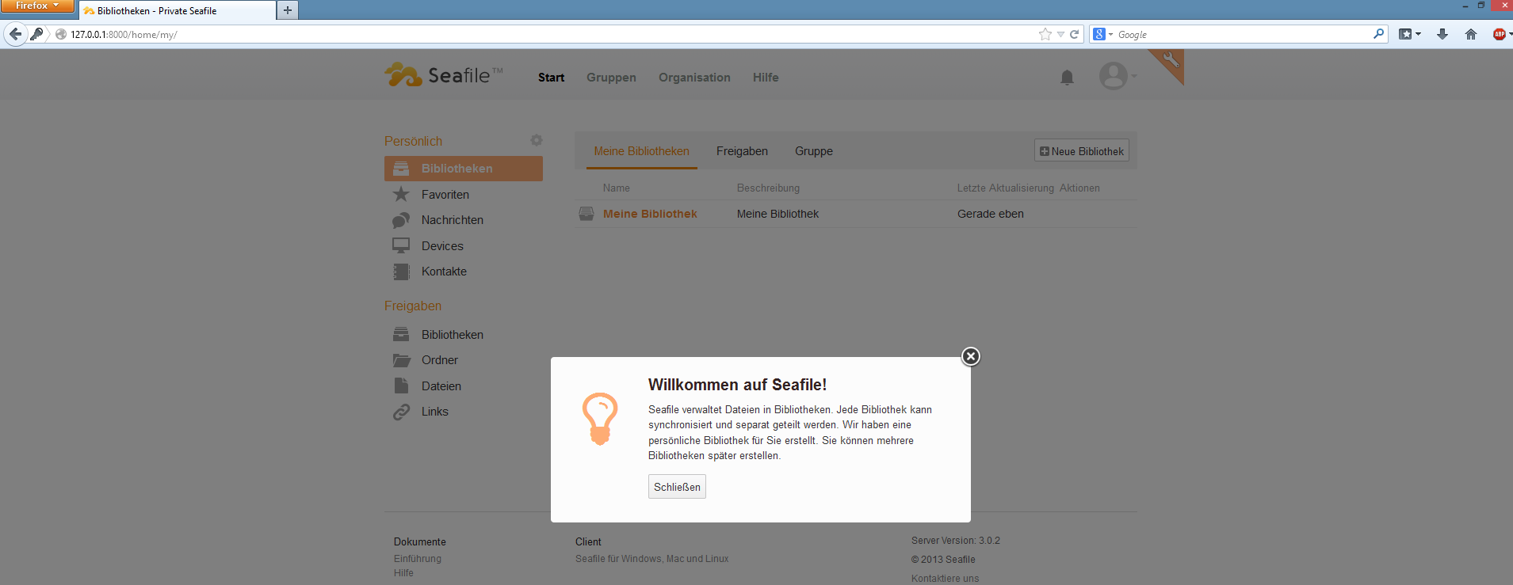The width and height of the screenshot is (1513, 585).
Task: Click the Name column header
Action: pyautogui.click(x=617, y=188)
